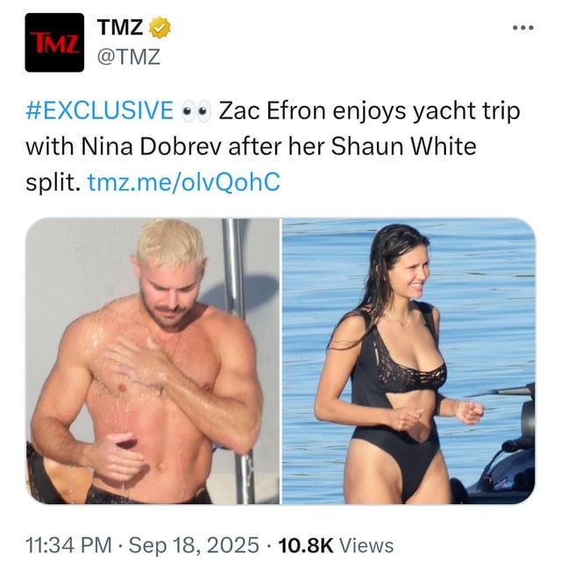The width and height of the screenshot is (561, 576).
Task: Click the 10.8K view count
Action: point(306,545)
